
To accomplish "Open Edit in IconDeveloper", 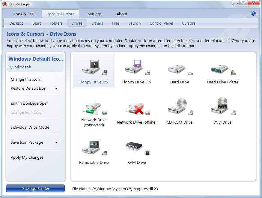I will pos(29,103).
